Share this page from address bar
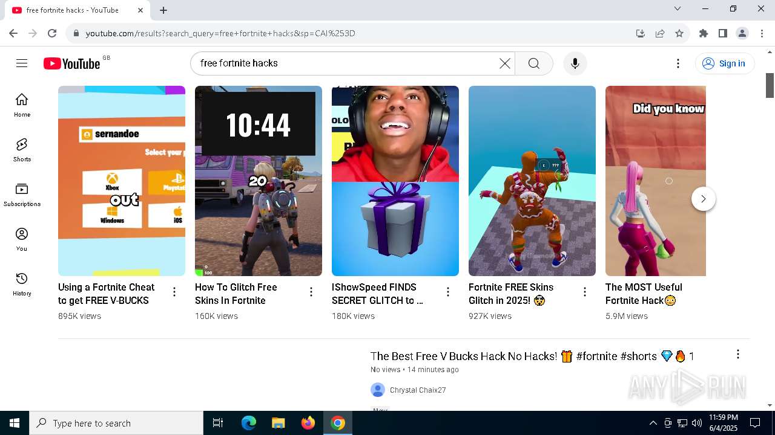The image size is (775, 435). (660, 33)
